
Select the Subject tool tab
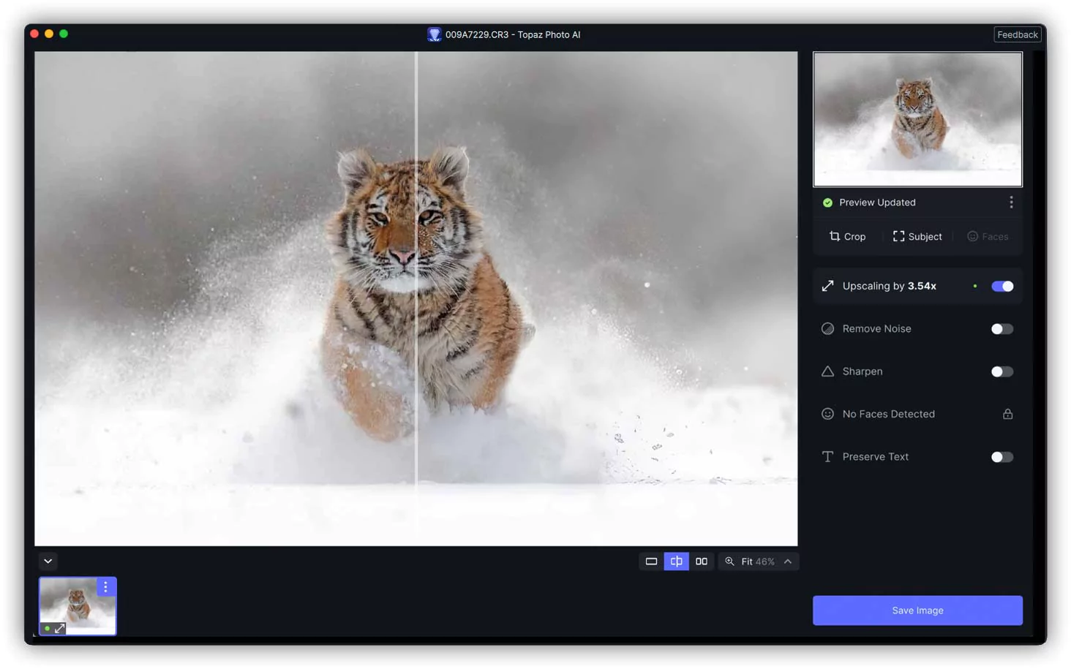coord(917,236)
